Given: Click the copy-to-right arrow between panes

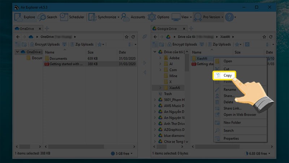Looking at the screenshot, I should [145, 63].
